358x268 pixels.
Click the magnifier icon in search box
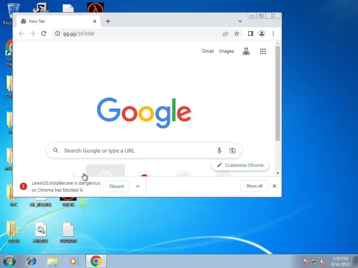(x=56, y=150)
